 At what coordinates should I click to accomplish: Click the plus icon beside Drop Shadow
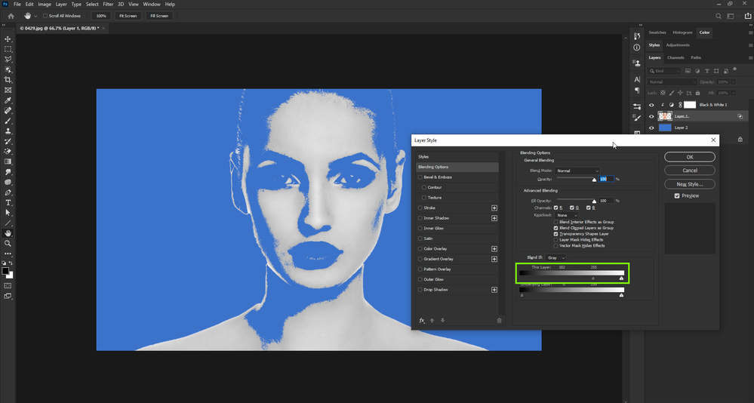(494, 290)
